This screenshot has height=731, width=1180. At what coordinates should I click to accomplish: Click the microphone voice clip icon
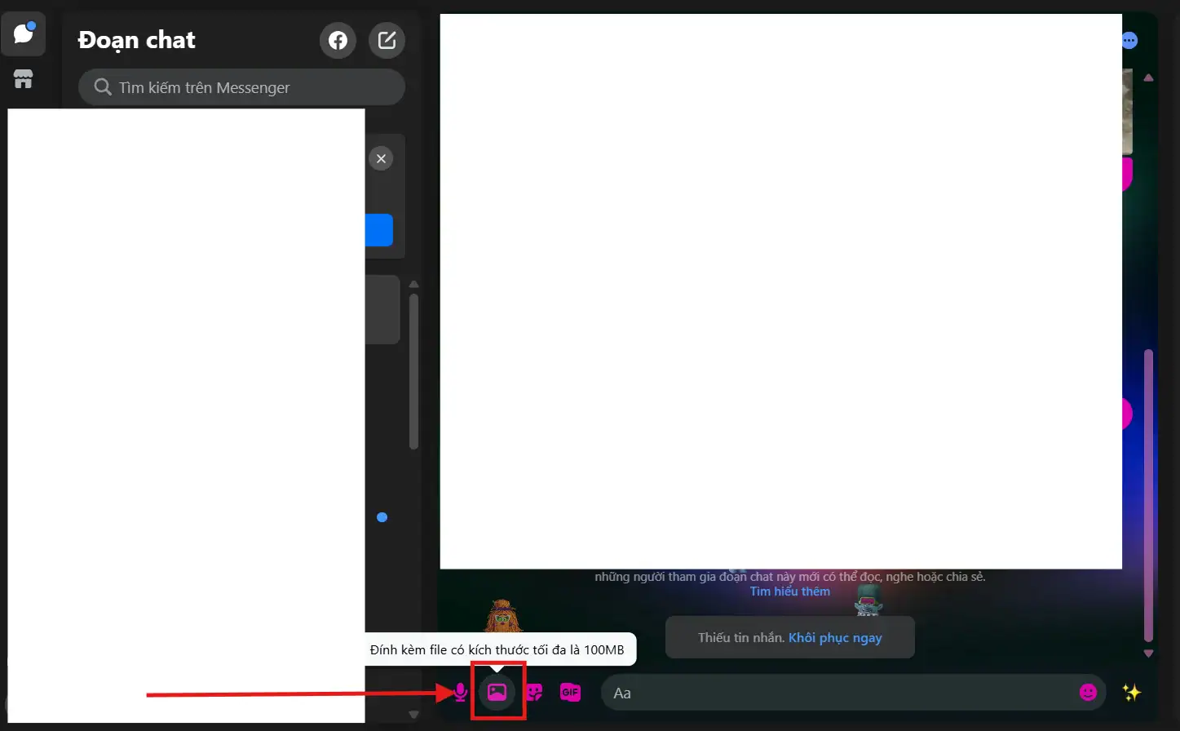click(462, 692)
